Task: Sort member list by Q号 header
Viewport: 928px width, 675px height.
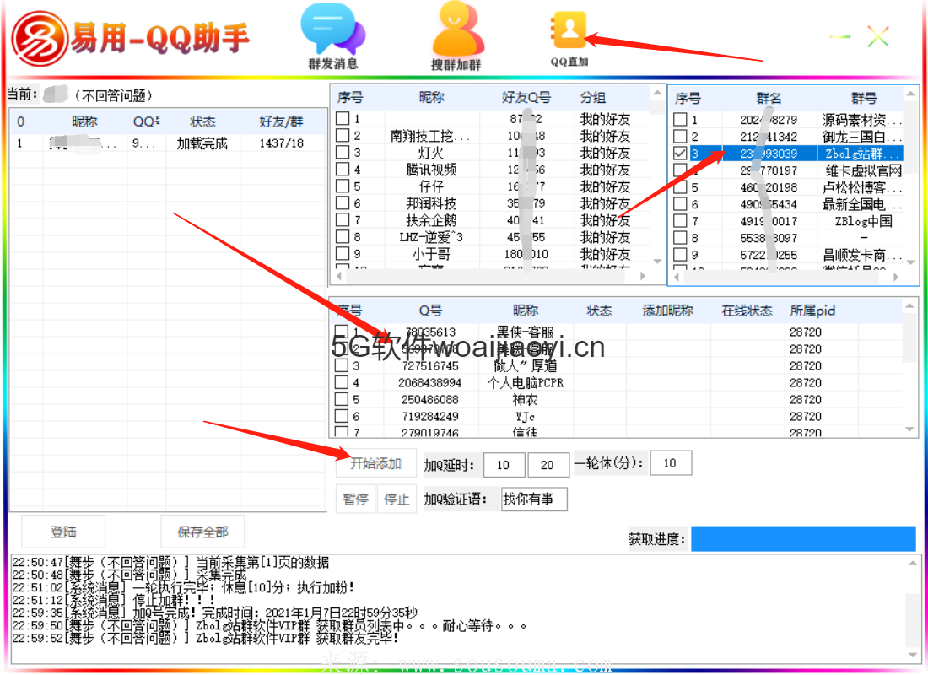Action: (431, 310)
